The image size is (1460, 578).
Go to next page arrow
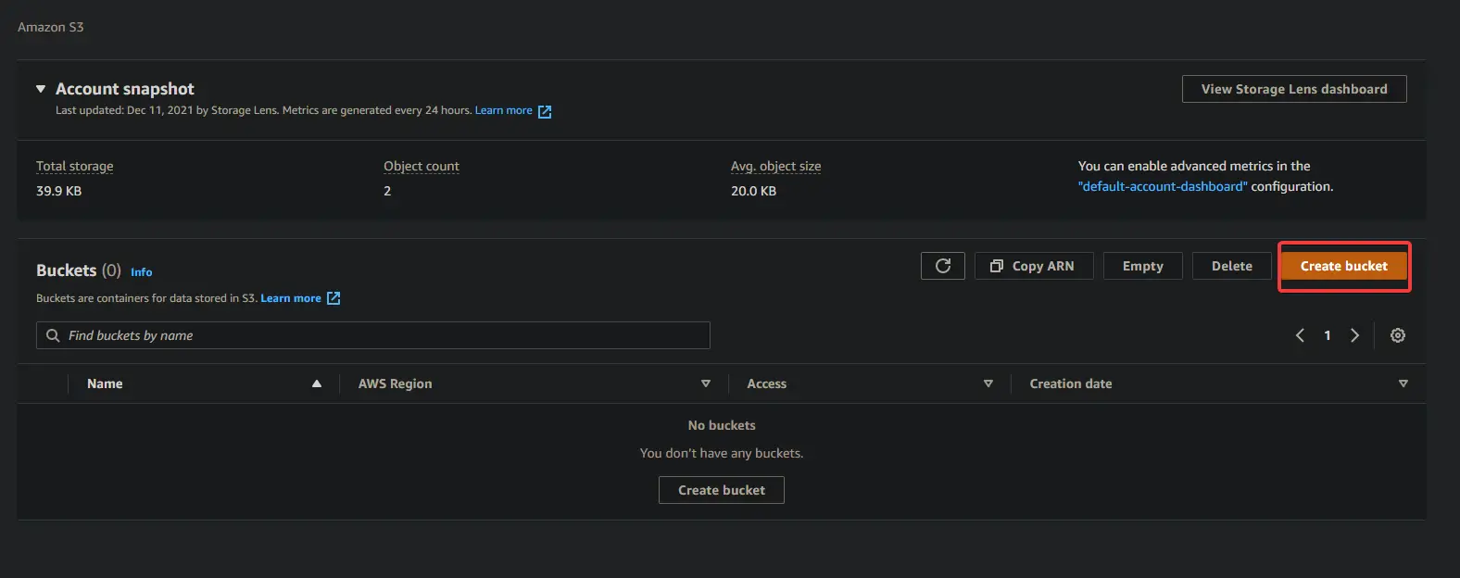pos(1354,335)
